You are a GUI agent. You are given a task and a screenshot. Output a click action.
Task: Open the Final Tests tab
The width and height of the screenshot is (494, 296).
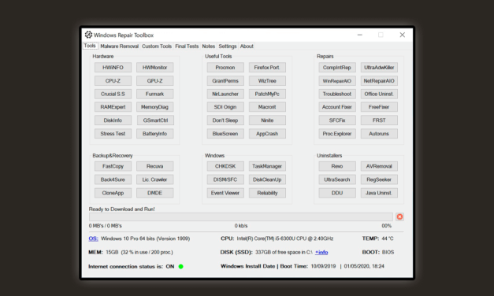pos(187,46)
